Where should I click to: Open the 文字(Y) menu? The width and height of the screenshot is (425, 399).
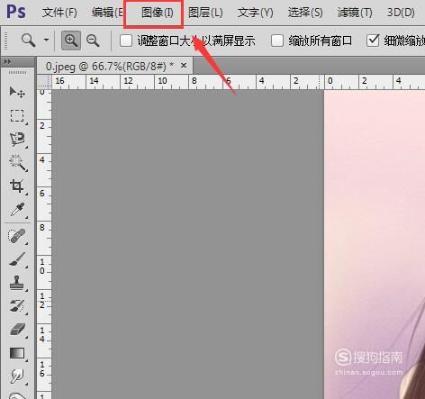pyautogui.click(x=256, y=13)
